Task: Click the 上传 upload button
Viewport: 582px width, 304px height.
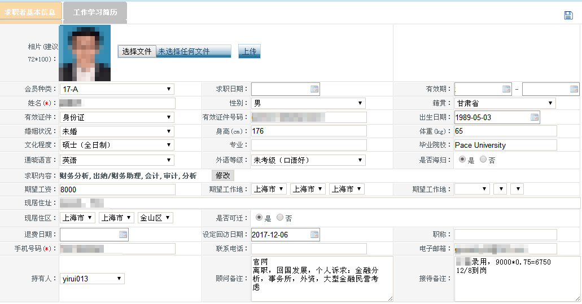Action: tap(250, 51)
